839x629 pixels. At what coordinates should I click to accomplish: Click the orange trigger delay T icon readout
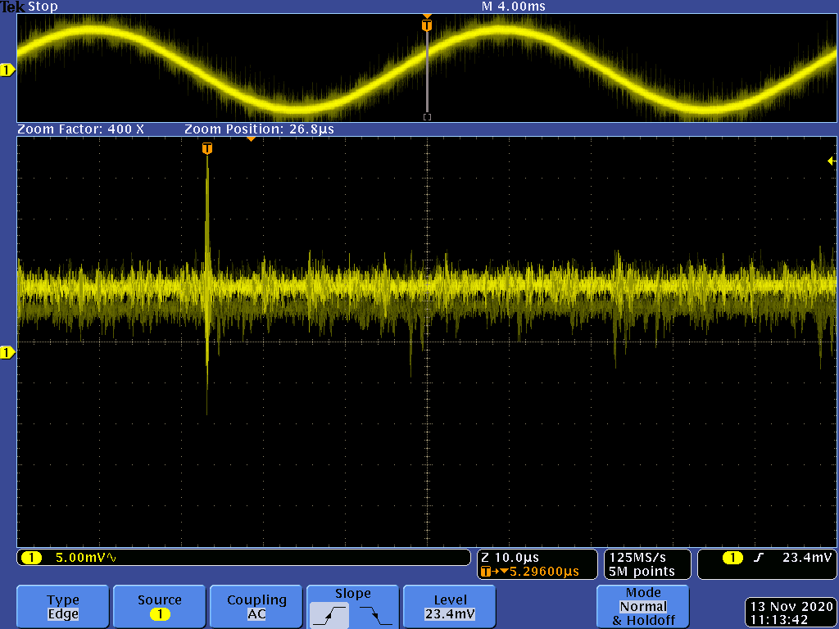coord(487,572)
